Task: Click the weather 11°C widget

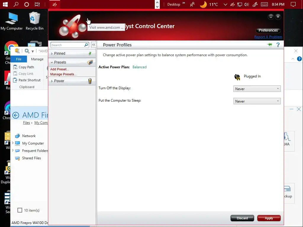Action: point(209,4)
